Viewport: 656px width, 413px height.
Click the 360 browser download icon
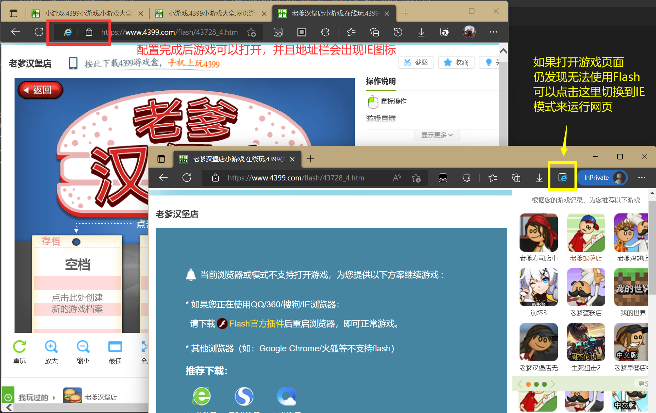coord(202,396)
